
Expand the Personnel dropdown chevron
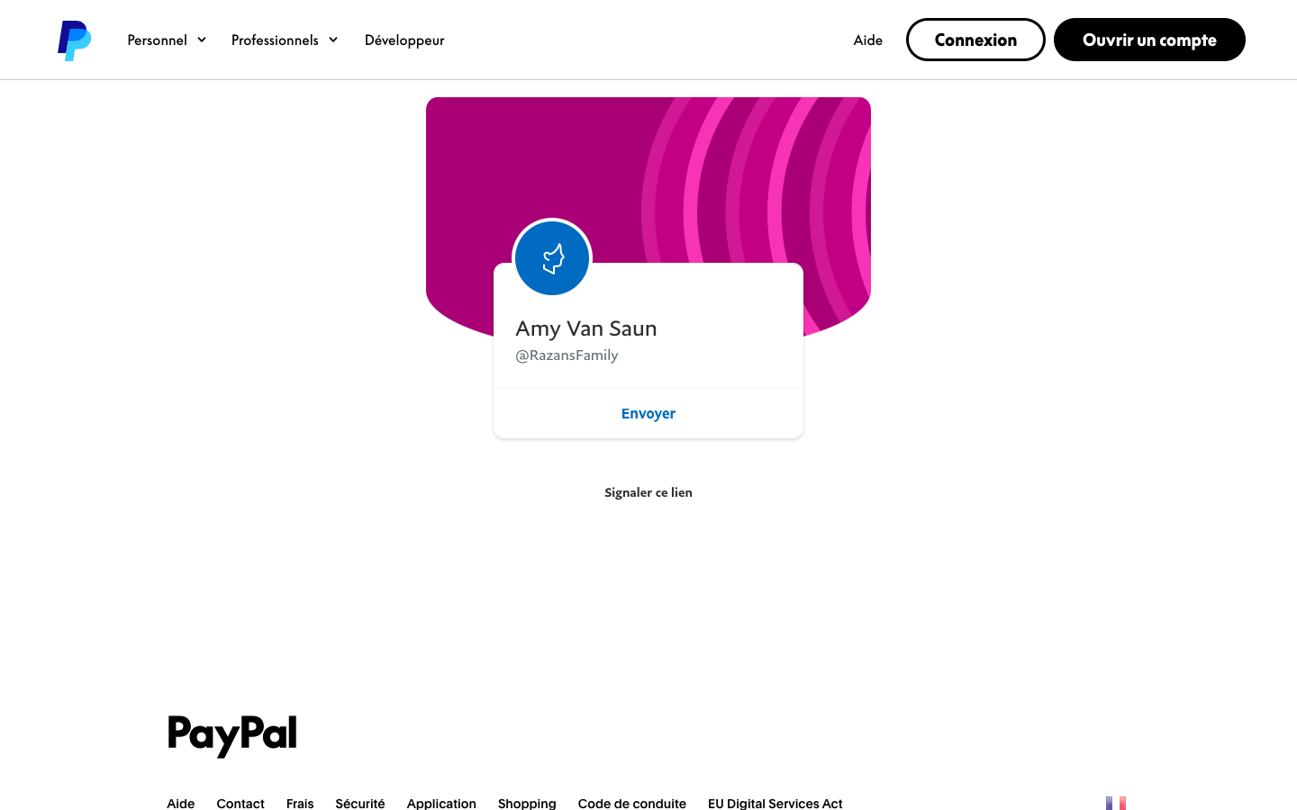pyautogui.click(x=202, y=40)
